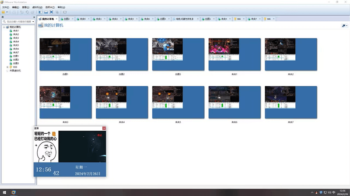
Task: Open the 未央6 VM thumbnail
Action: (234, 102)
